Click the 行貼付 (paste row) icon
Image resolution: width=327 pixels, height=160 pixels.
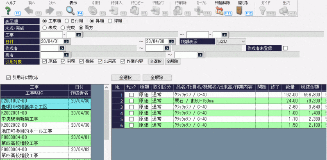pos(155,10)
